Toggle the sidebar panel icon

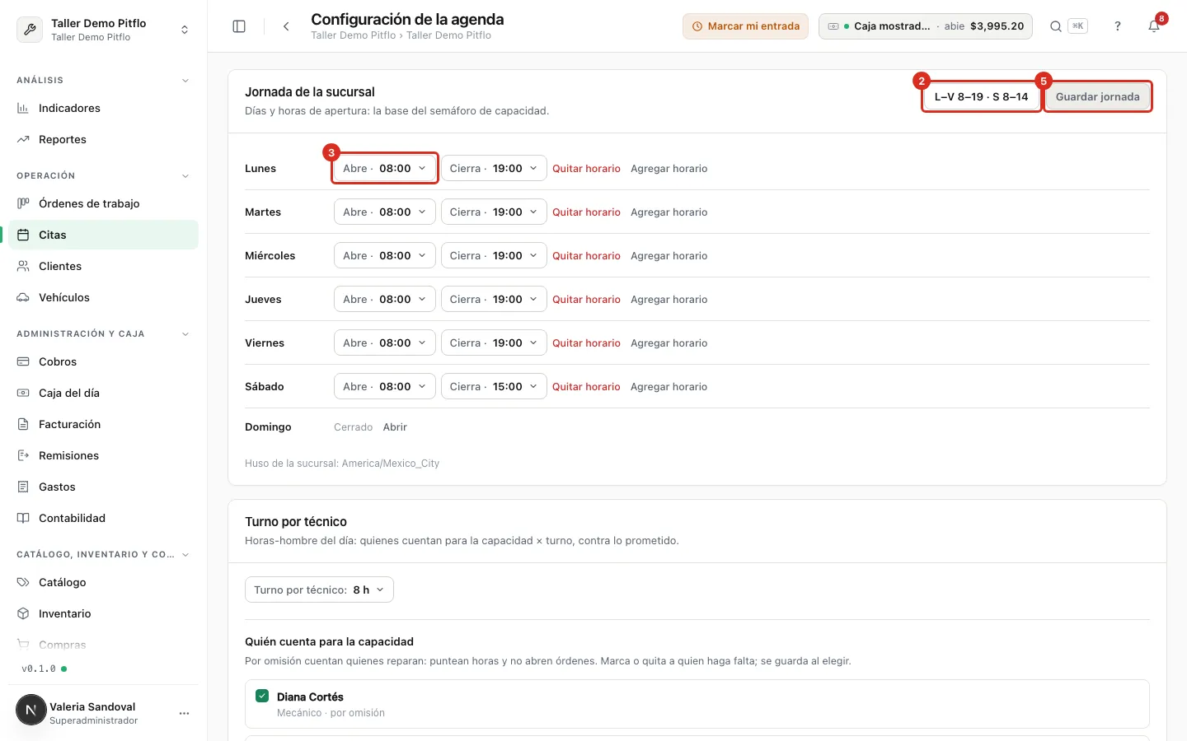239,26
